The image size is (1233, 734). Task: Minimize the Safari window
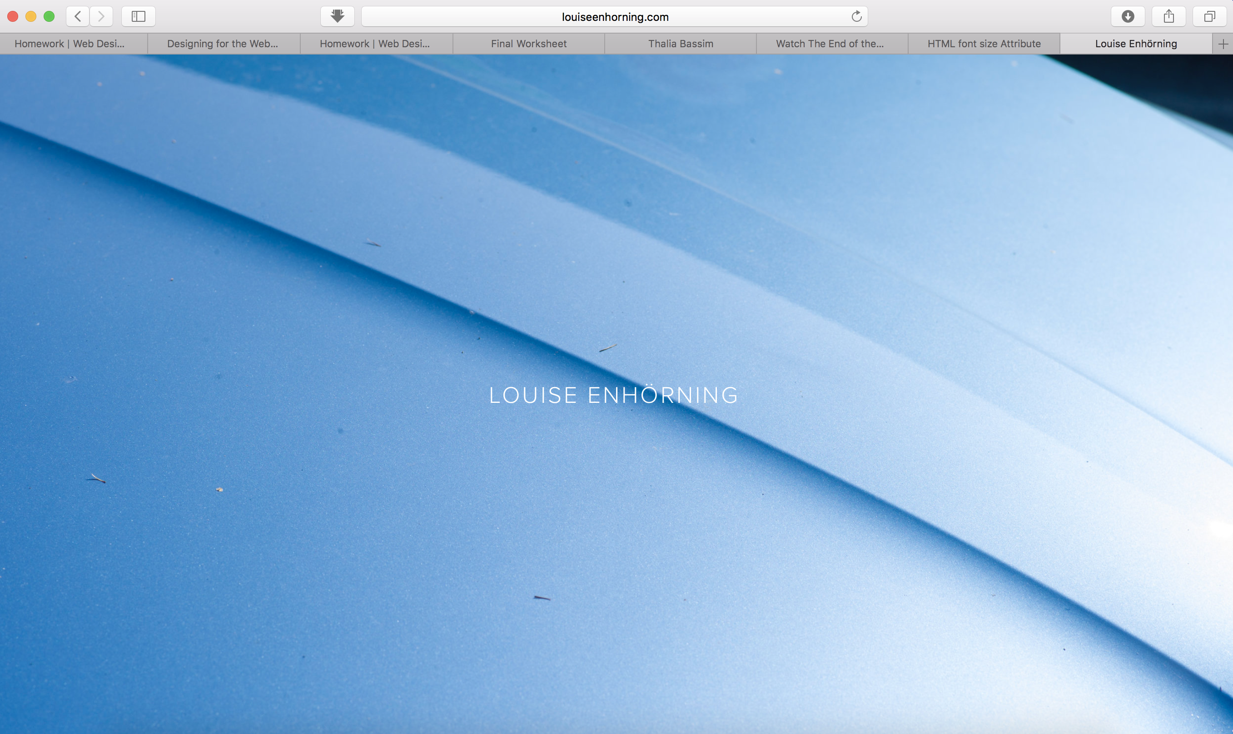pos(30,16)
